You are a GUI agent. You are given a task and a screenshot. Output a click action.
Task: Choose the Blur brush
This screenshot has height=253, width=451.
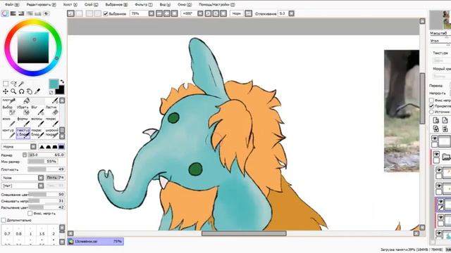[x=37, y=110]
